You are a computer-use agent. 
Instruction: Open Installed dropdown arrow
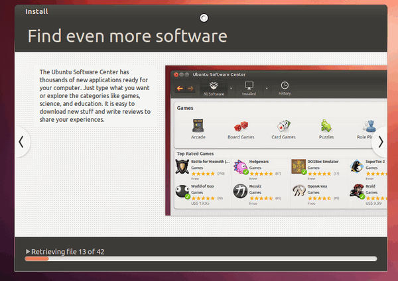point(267,88)
